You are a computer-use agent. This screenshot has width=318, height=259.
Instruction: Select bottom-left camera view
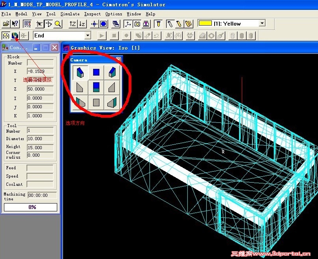pos(80,102)
